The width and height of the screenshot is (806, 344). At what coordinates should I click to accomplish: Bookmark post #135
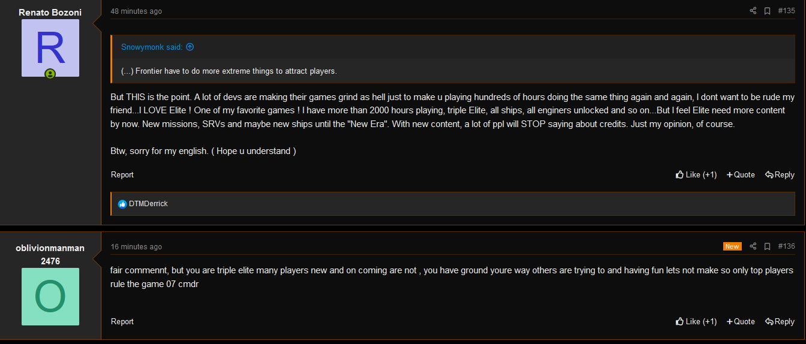tap(767, 11)
